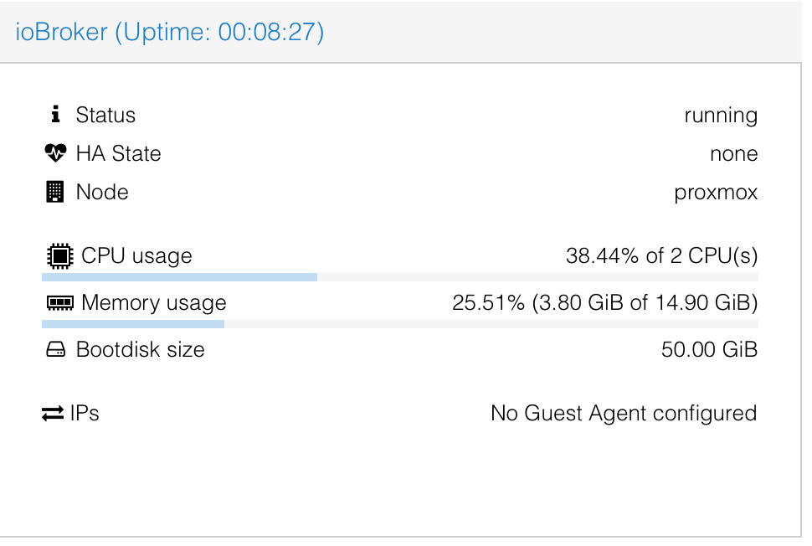The height and width of the screenshot is (546, 812).
Task: Click the Bootdisk size label
Action: (x=141, y=350)
